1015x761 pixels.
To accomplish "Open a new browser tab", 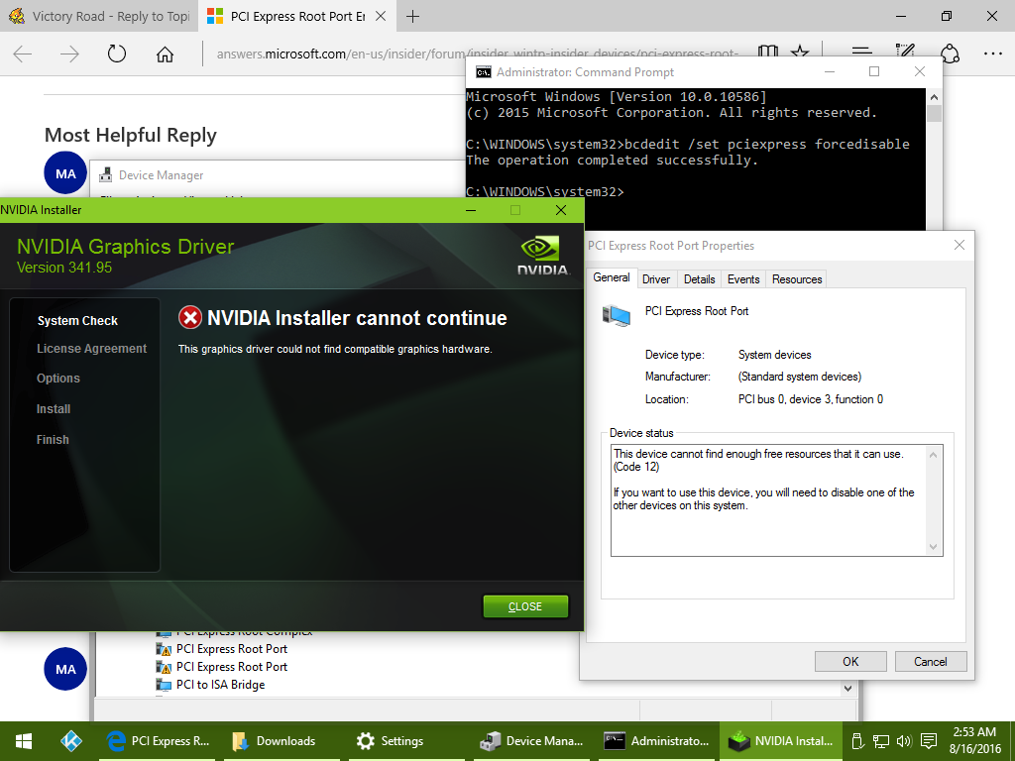I will 413,16.
